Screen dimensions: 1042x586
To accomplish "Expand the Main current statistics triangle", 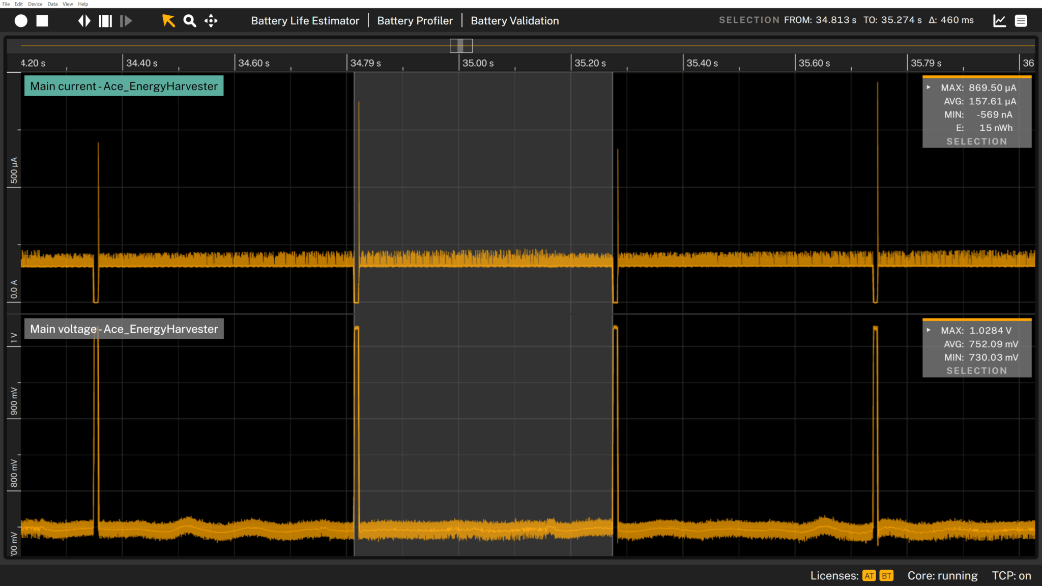I will [929, 87].
